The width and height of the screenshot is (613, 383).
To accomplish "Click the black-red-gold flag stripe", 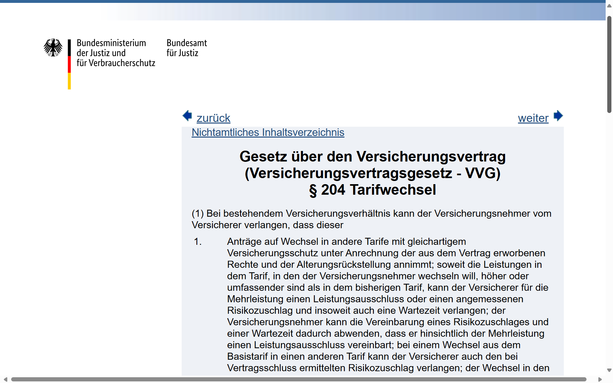I will [x=69, y=64].
